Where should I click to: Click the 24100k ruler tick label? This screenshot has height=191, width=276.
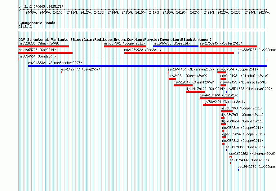[59, 12]
